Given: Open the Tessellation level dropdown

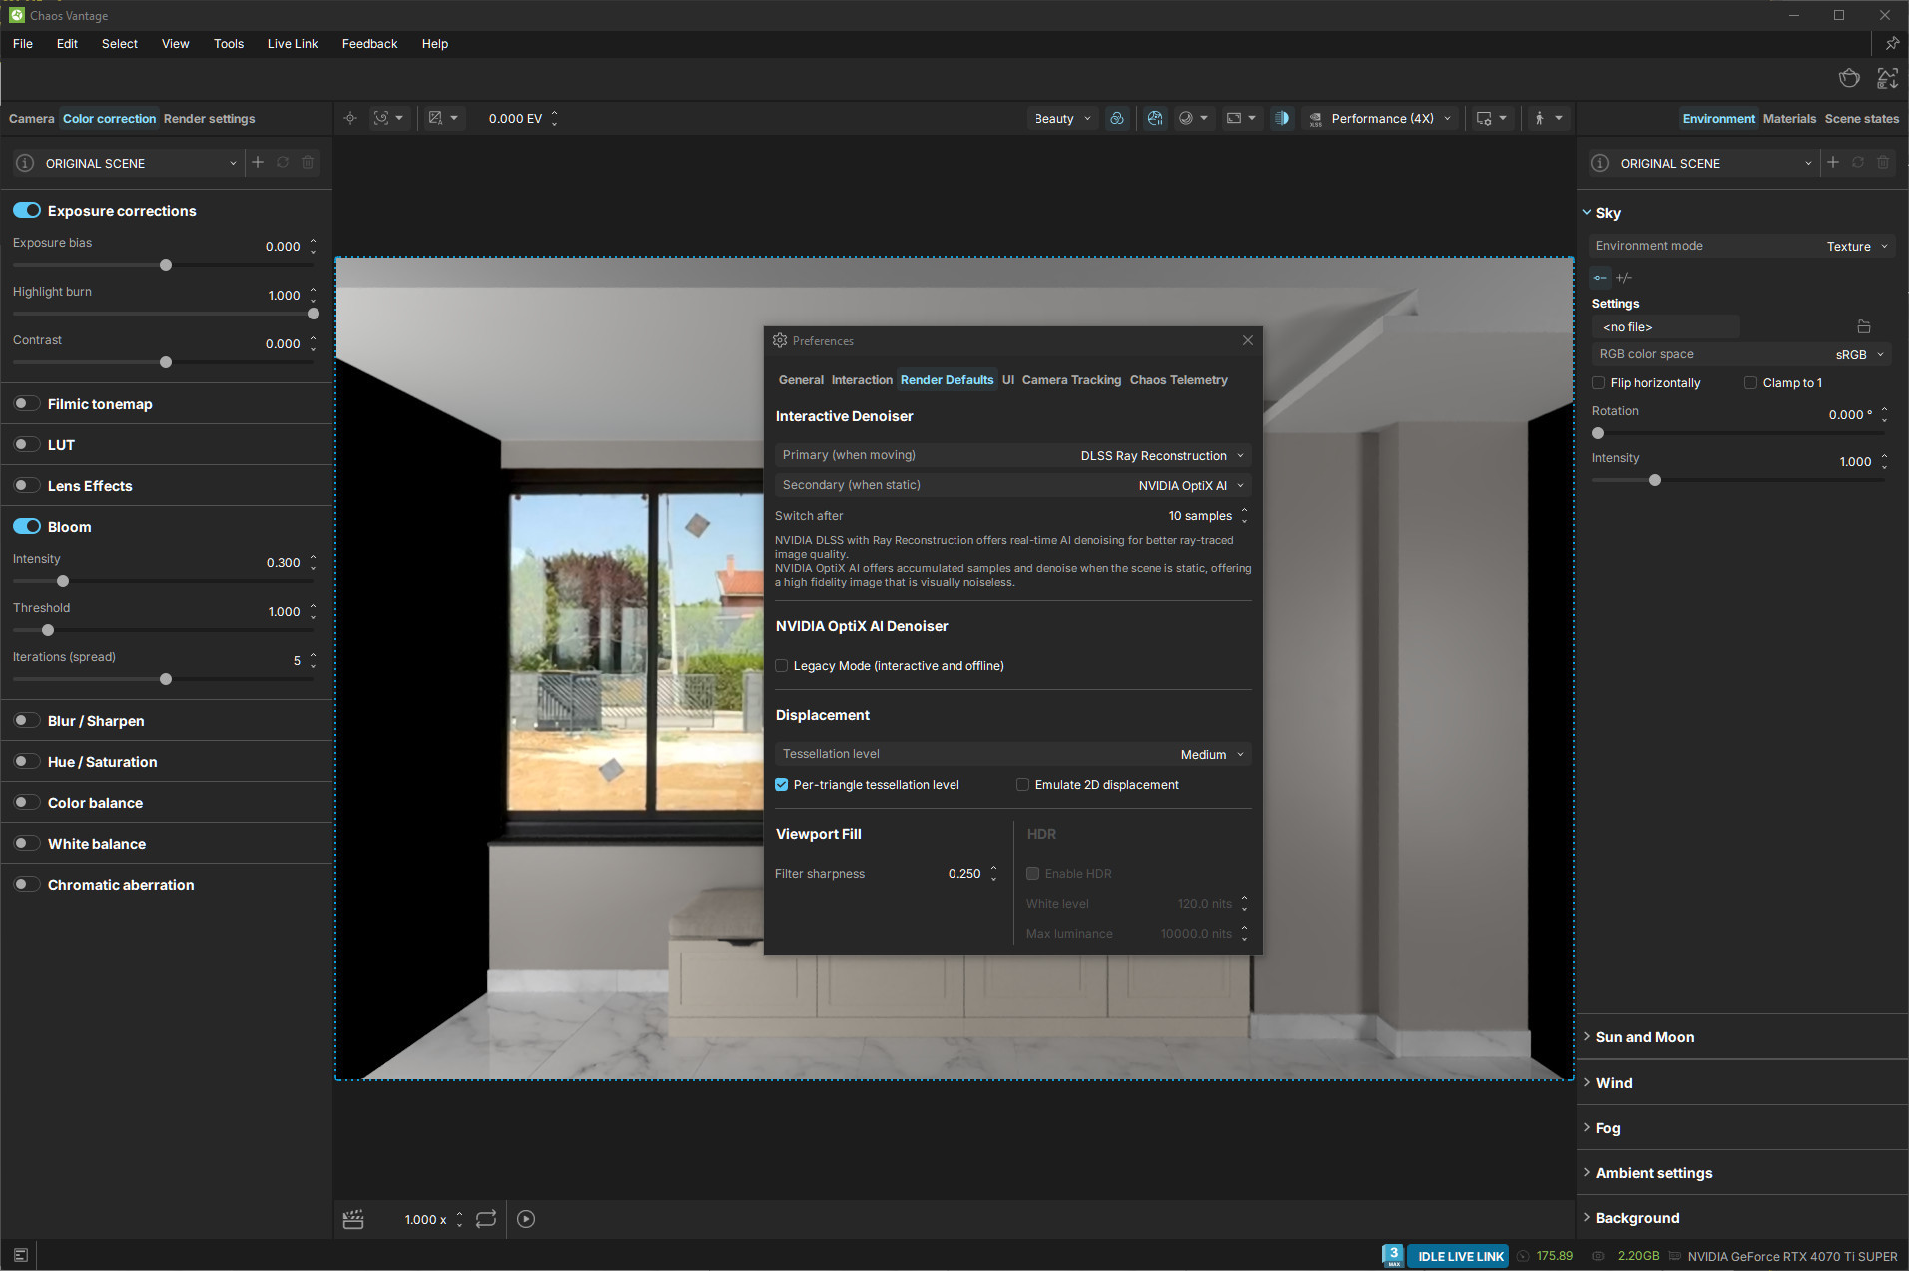Looking at the screenshot, I should 1211,755.
